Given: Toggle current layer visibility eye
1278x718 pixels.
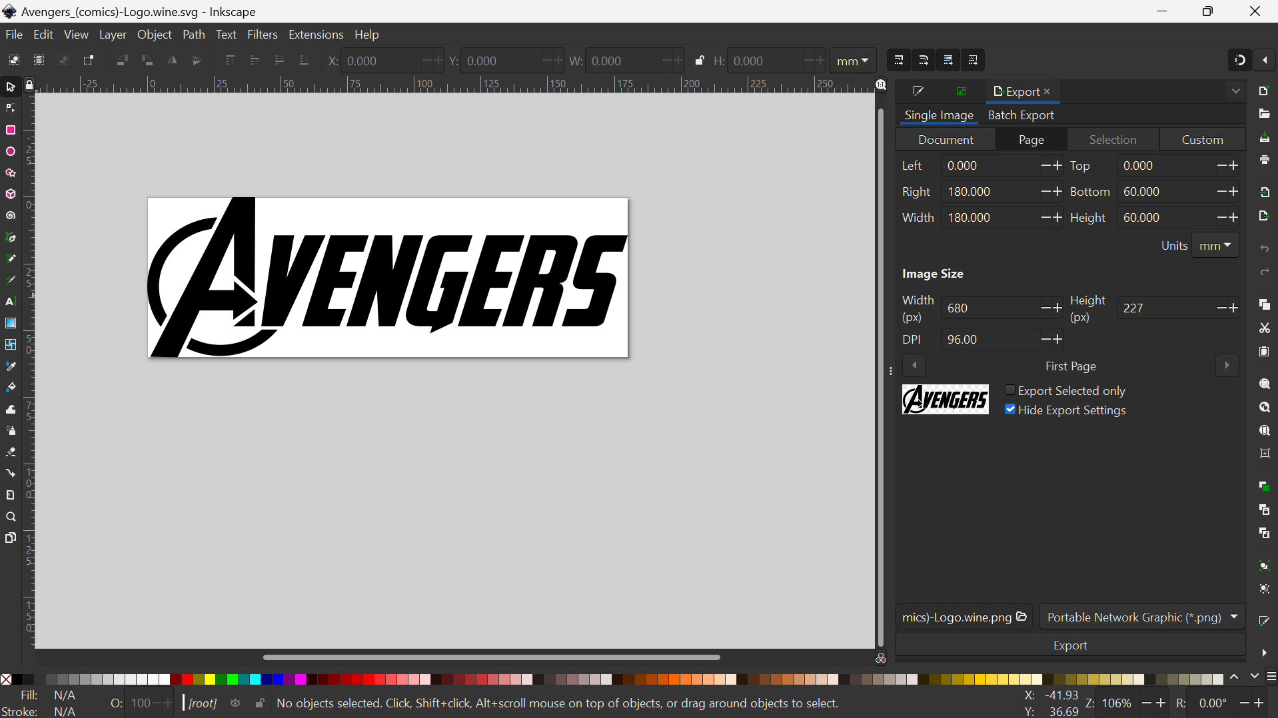Looking at the screenshot, I should pos(235,703).
